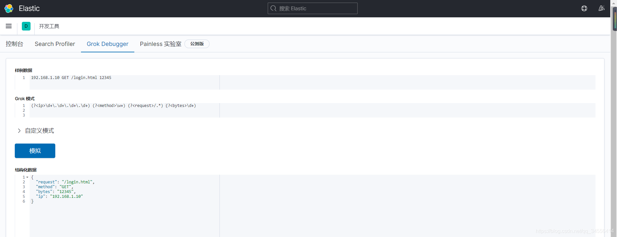The image size is (617, 237).
Task: Click the "method": "GET" output line
Action: (x=55, y=187)
